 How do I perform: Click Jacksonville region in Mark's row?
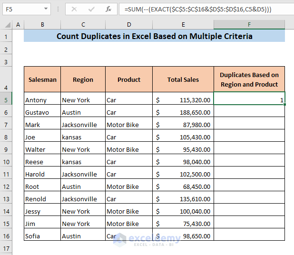click(x=83, y=123)
